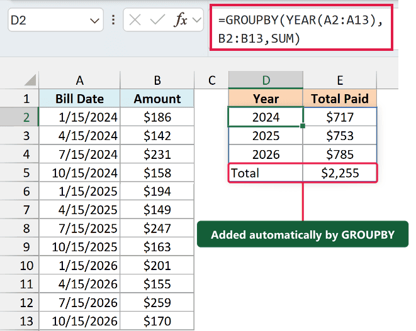Select the $785 total paid cell
The height and width of the screenshot is (331, 416).
tap(340, 154)
